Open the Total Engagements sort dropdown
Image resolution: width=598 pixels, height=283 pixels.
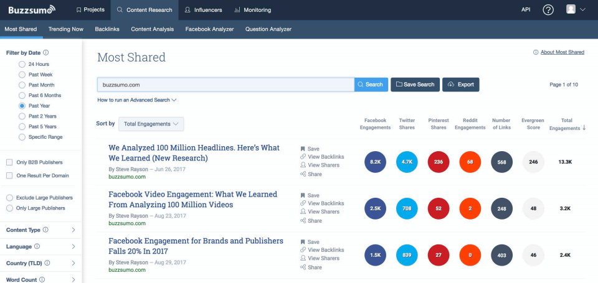point(151,124)
